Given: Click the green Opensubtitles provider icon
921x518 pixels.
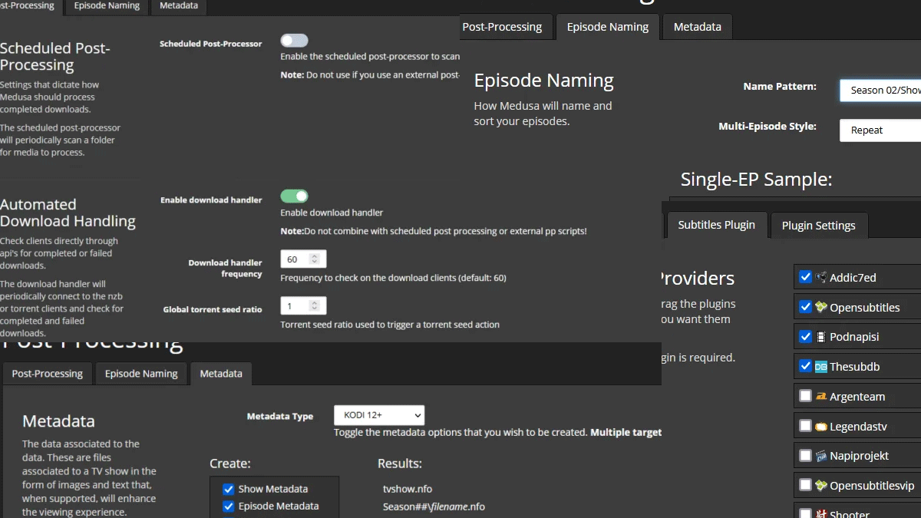Looking at the screenshot, I should [x=821, y=307].
